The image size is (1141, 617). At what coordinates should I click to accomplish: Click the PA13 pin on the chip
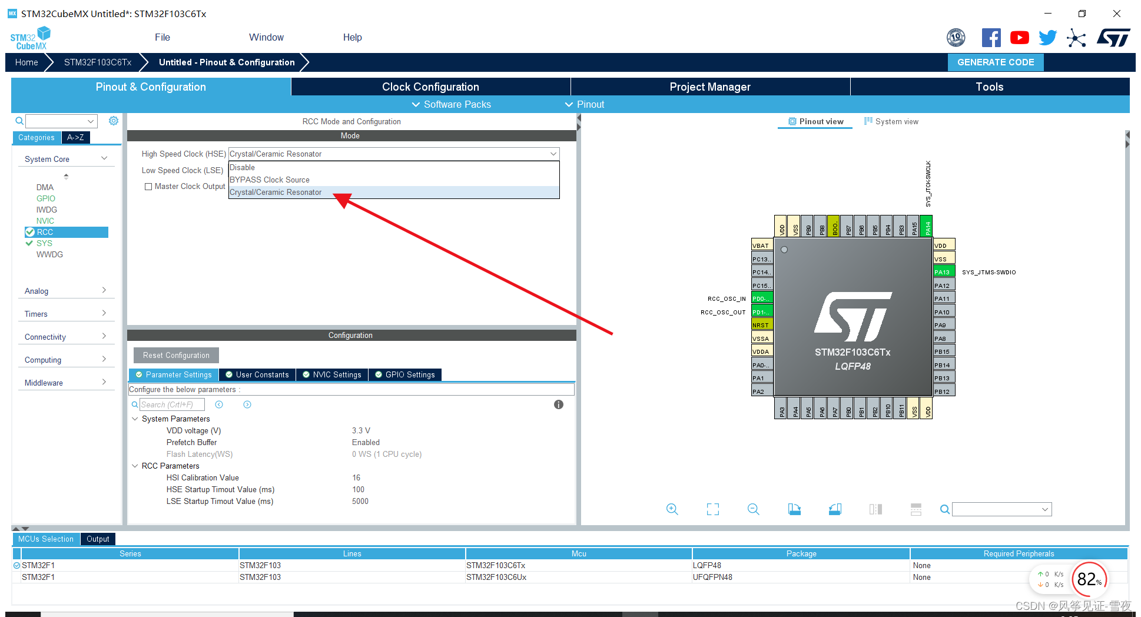[x=944, y=272]
